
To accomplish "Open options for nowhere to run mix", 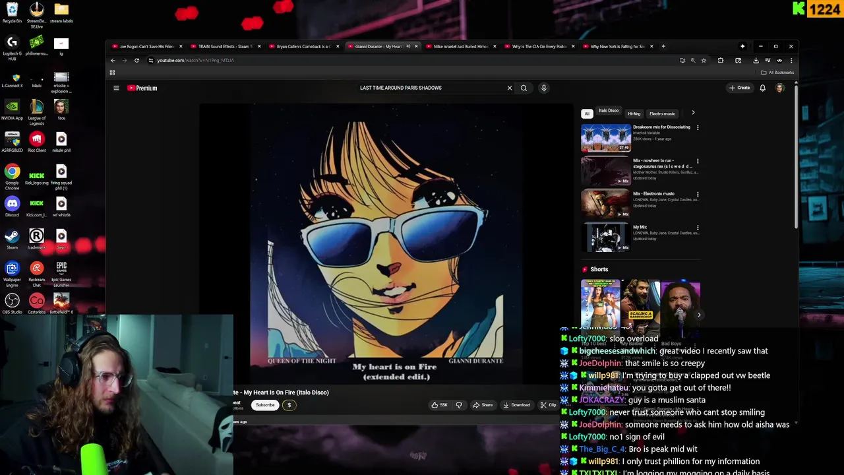I will click(x=698, y=161).
